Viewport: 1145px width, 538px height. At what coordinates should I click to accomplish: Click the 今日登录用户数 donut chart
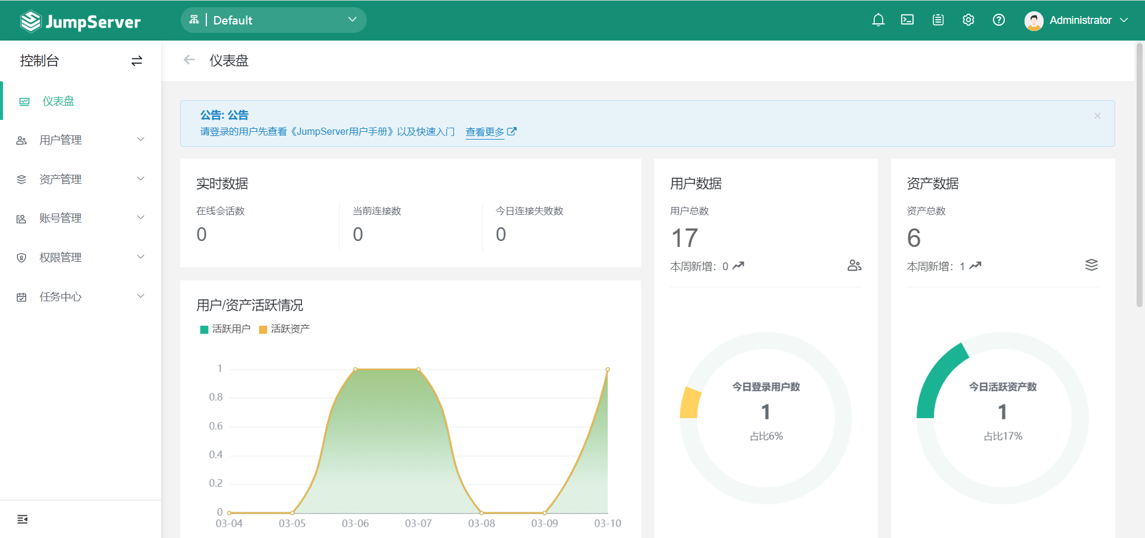pyautogui.click(x=766, y=418)
